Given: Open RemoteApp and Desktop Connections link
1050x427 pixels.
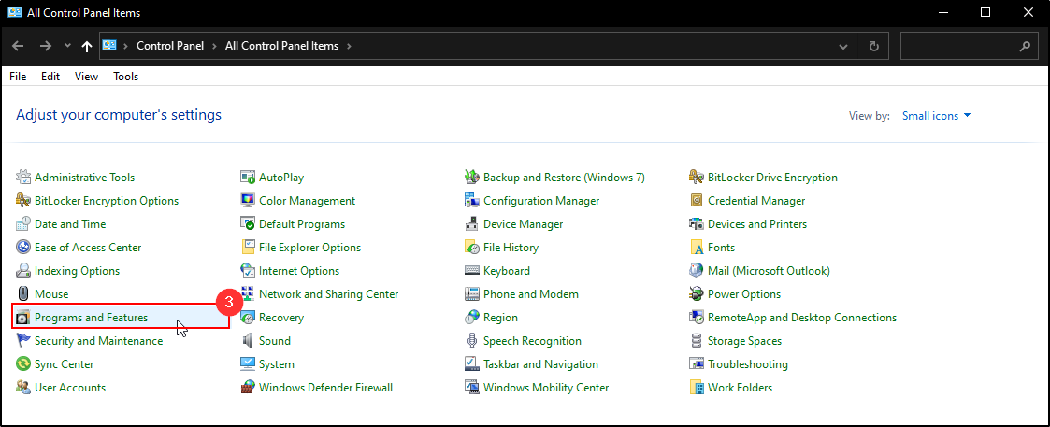Looking at the screenshot, I should [x=802, y=318].
